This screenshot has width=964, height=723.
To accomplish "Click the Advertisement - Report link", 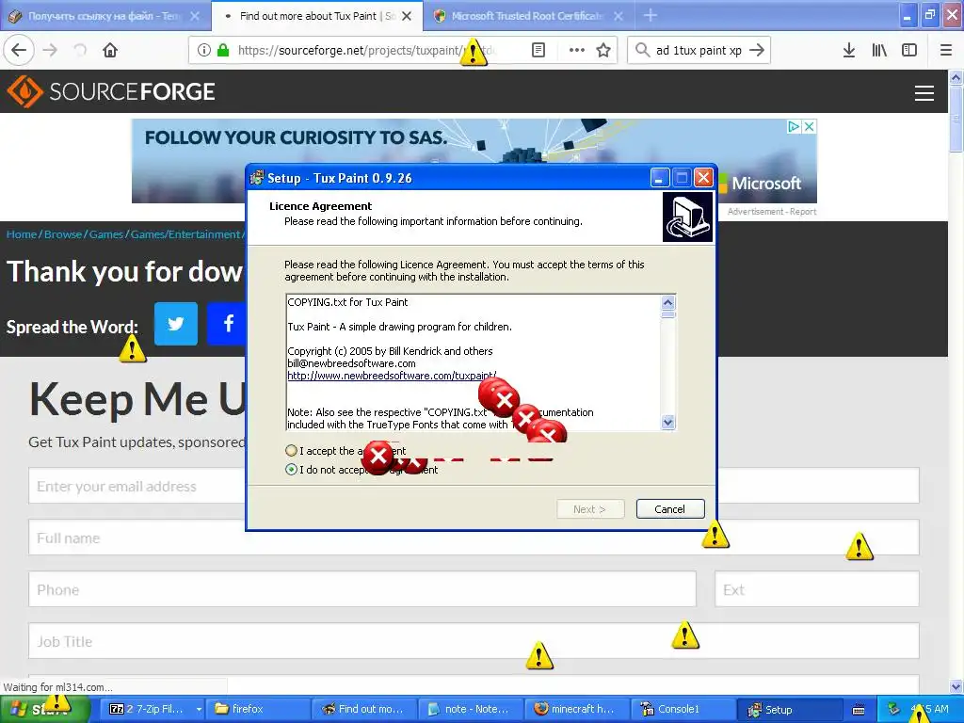I will [772, 211].
